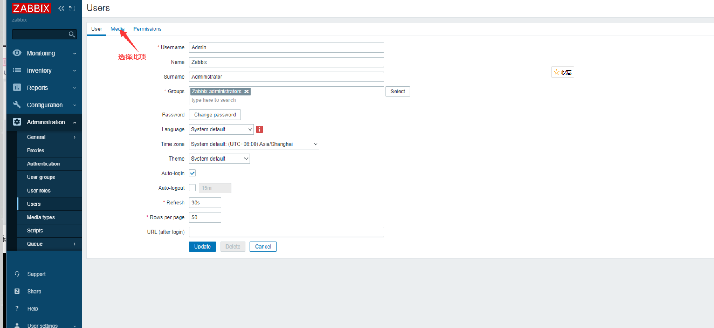Switch to the User tab
This screenshot has height=328, width=714.
96,29
